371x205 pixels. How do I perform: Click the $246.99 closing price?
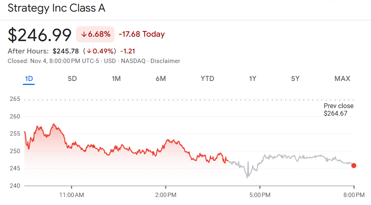click(x=40, y=35)
